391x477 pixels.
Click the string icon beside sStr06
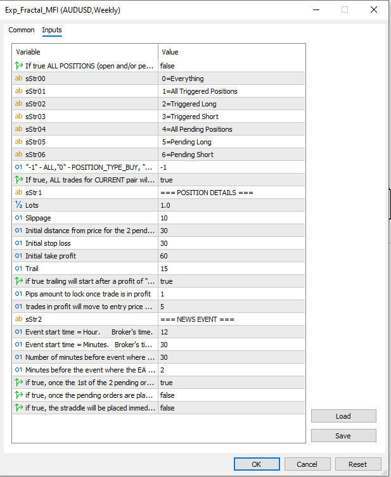pos(18,155)
